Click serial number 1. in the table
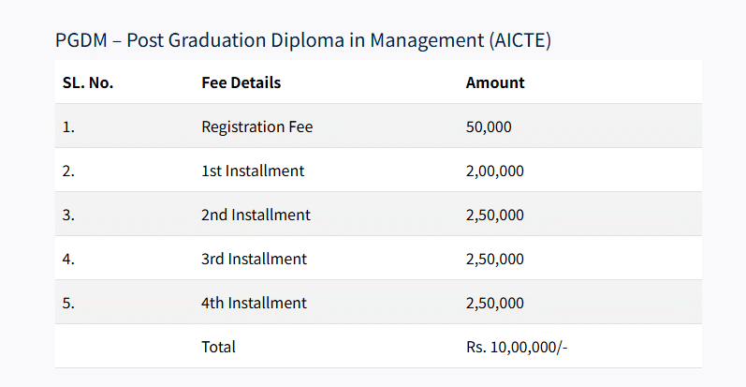The image size is (746, 387). coord(68,127)
